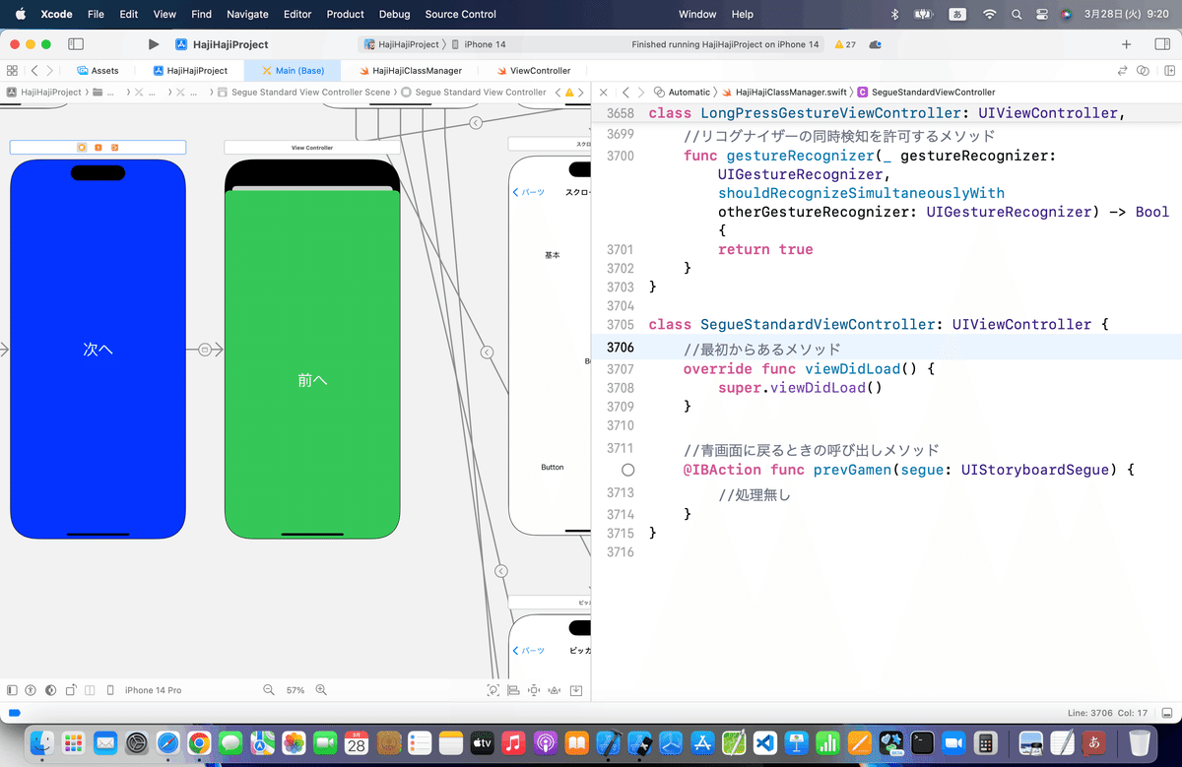
Task: Select the Main (Base) tab
Action: [x=293, y=71]
